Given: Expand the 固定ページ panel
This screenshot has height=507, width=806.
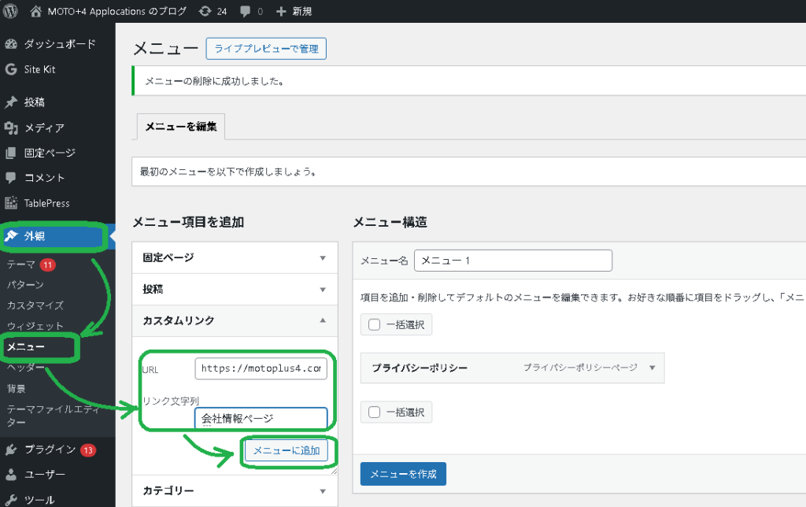Looking at the screenshot, I should coord(322,257).
